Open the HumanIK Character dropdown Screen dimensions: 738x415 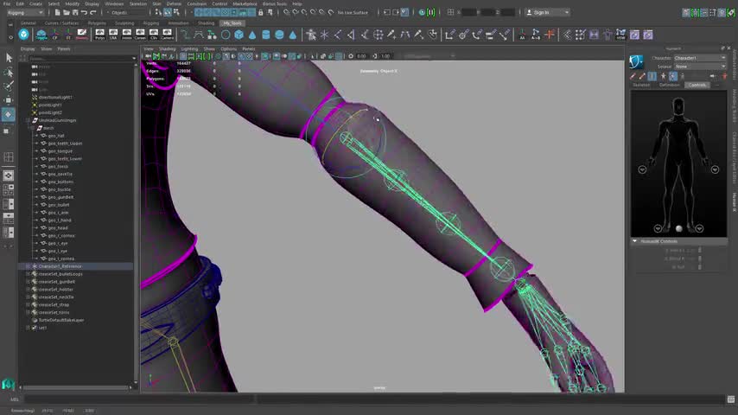pos(700,58)
